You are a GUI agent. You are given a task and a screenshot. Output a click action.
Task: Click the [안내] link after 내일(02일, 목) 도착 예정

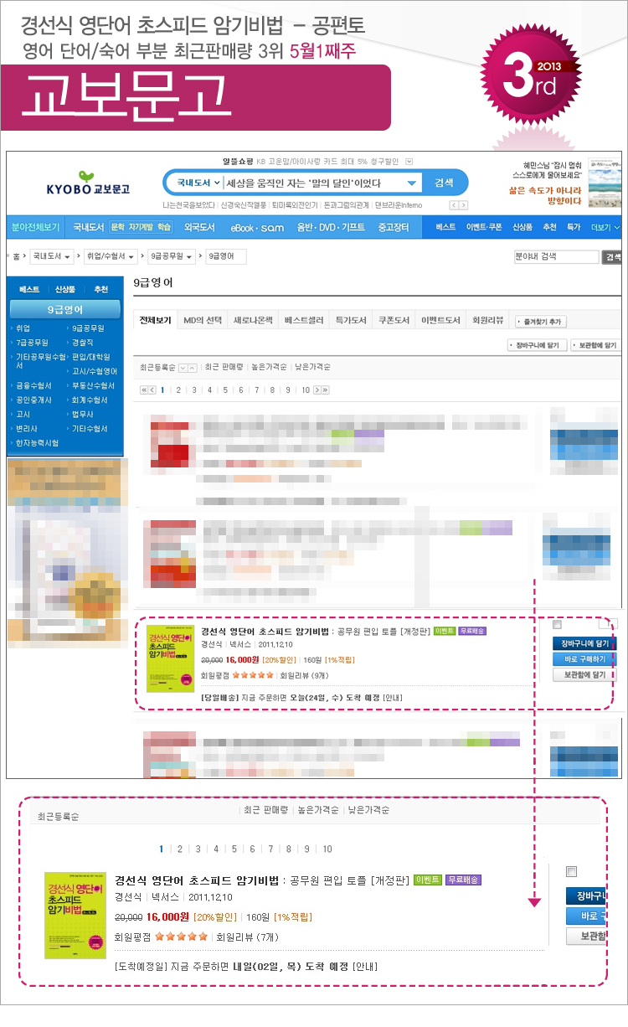(x=365, y=967)
